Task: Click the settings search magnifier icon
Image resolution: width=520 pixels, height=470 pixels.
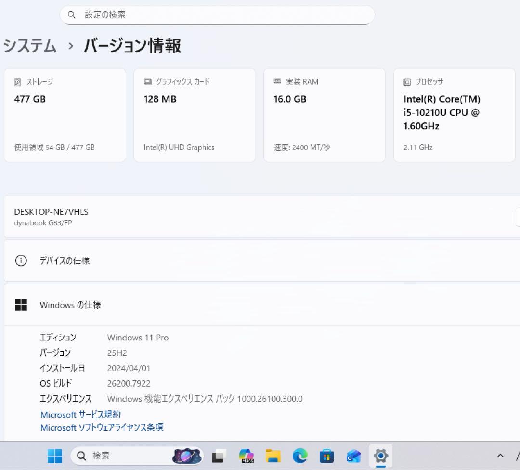Action: pyautogui.click(x=71, y=14)
